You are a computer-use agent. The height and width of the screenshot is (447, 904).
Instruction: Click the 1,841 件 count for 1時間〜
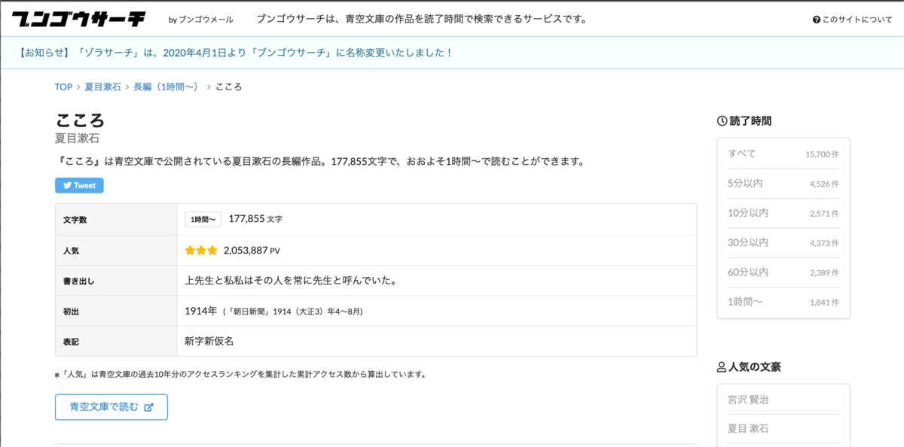[824, 302]
